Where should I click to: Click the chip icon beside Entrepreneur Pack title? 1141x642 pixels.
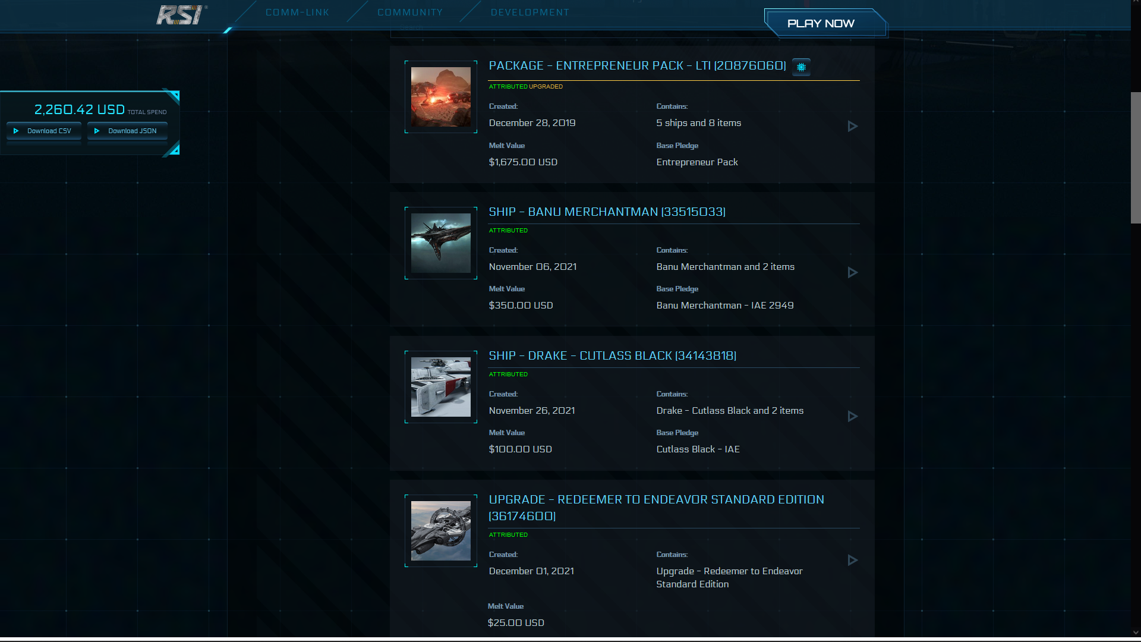pyautogui.click(x=801, y=67)
